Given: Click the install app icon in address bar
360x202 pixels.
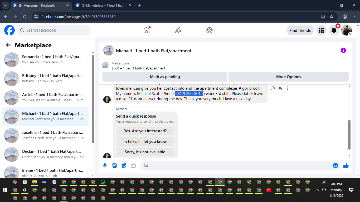Looking at the screenshot, I should click(323, 17).
